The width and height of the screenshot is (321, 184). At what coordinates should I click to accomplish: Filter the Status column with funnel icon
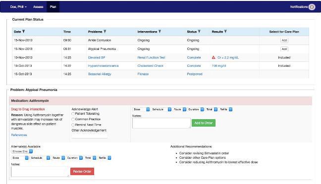(x=199, y=32)
